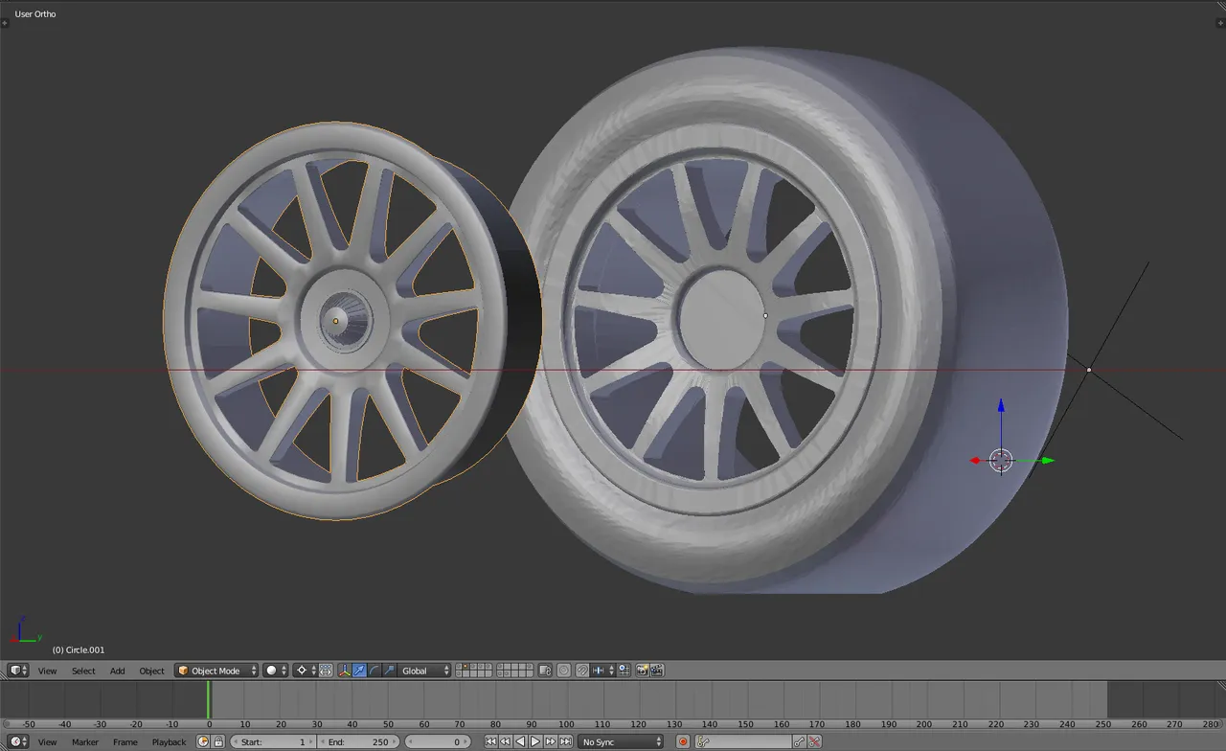Open the Playback menu
The width and height of the screenshot is (1226, 751).
(169, 742)
